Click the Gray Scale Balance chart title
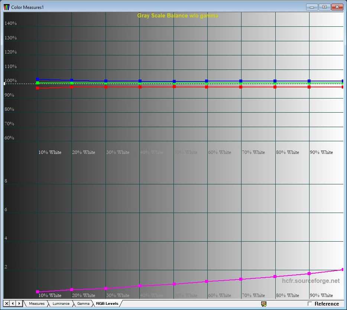 click(178, 16)
